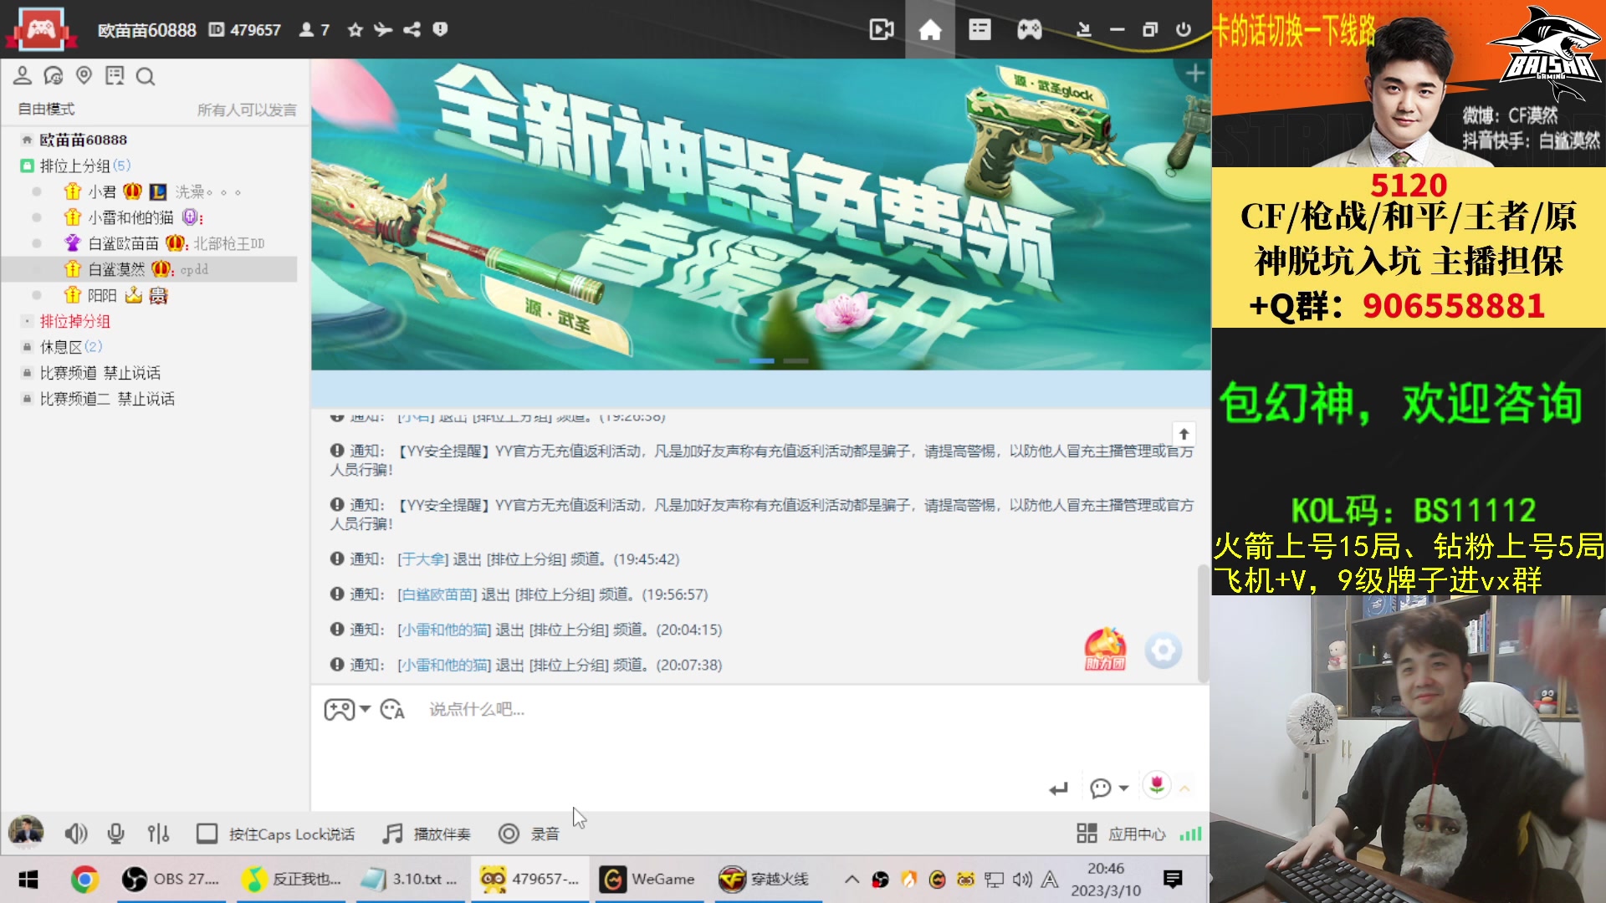Switch to OBS in the taskbar

tap(171, 879)
